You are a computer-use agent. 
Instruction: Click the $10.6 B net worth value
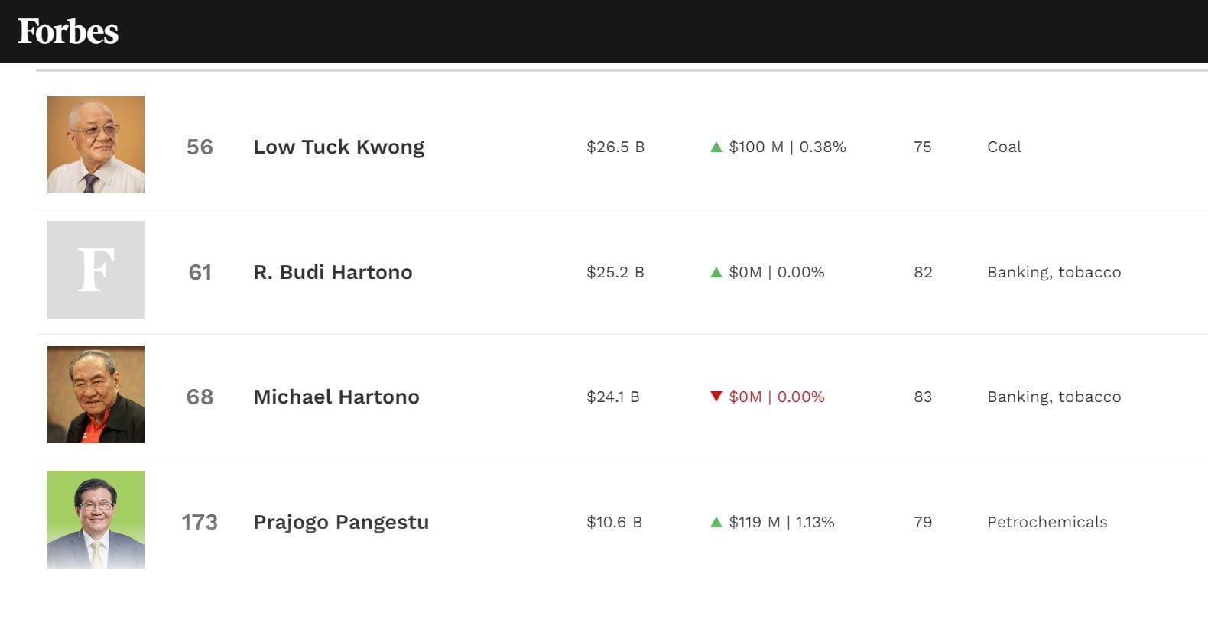click(x=614, y=522)
